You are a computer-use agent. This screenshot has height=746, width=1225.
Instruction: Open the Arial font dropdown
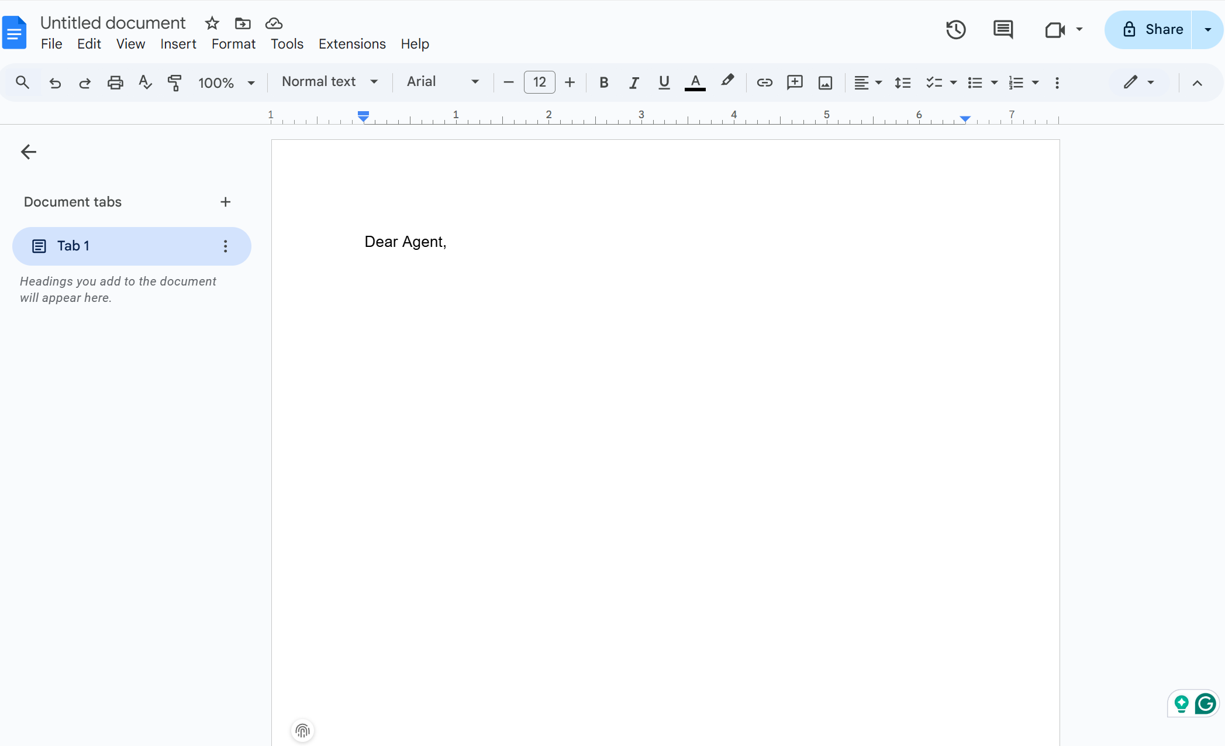click(443, 82)
